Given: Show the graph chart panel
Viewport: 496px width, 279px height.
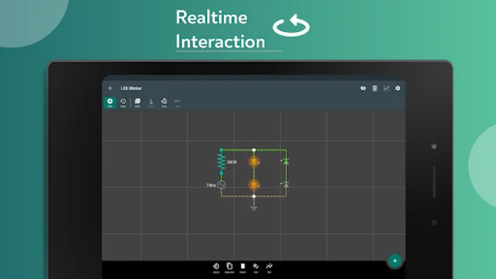Looking at the screenshot, I should (386, 88).
